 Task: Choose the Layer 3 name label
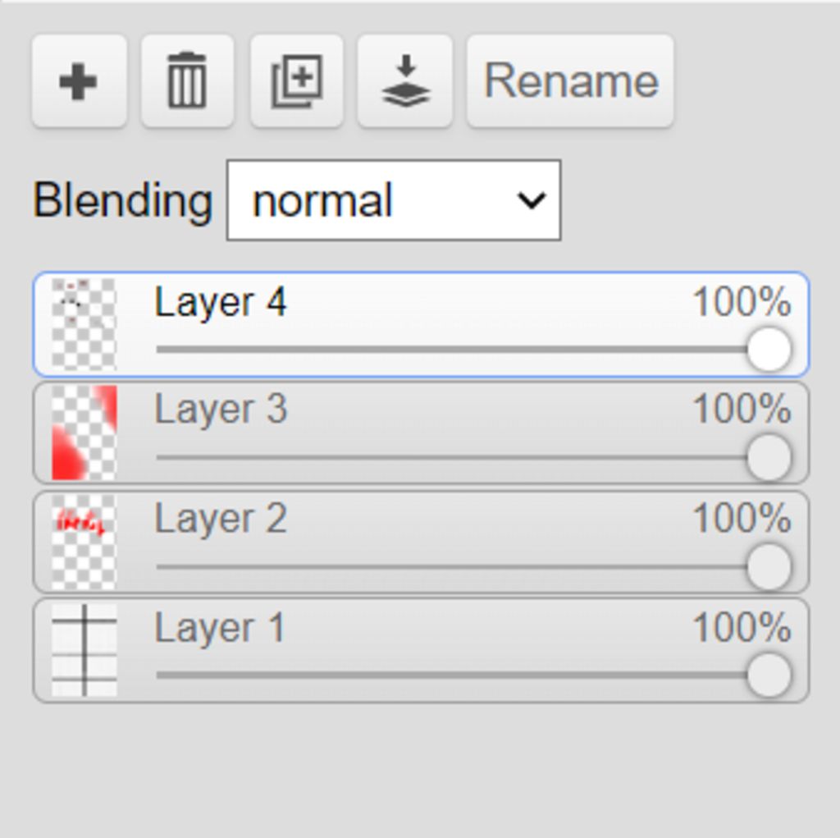click(221, 410)
